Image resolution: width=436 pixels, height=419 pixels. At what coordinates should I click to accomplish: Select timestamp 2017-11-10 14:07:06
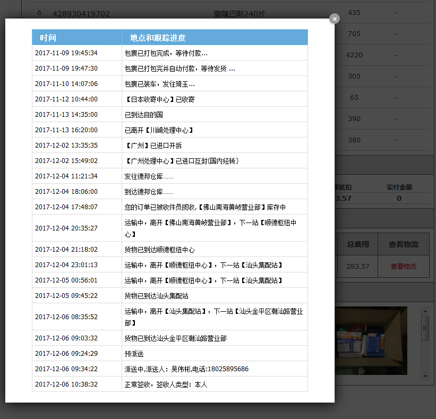(66, 84)
